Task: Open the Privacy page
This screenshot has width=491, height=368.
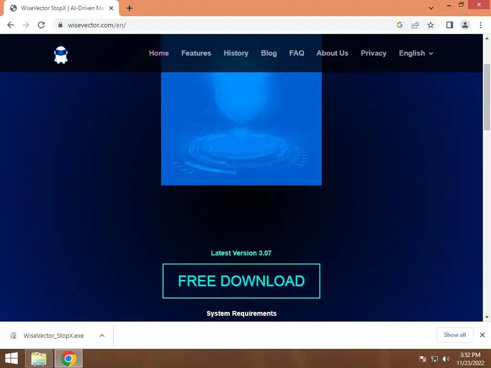Action: tap(373, 53)
